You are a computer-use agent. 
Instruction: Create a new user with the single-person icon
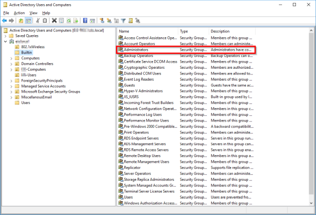(x=102, y=21)
